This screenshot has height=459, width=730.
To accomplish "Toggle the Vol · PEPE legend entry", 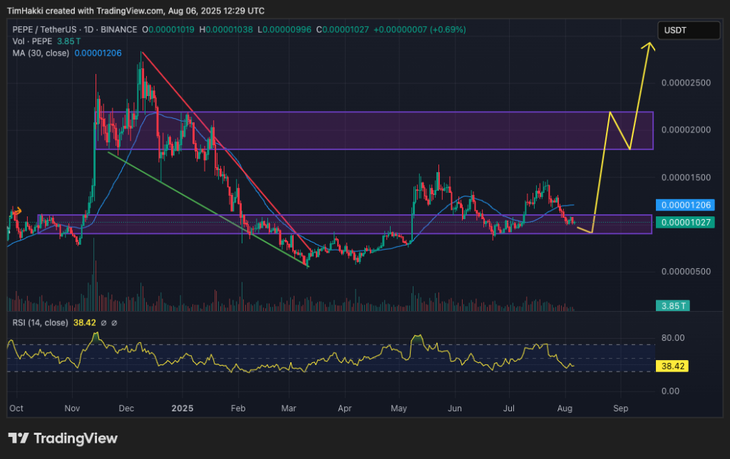I will [32, 41].
